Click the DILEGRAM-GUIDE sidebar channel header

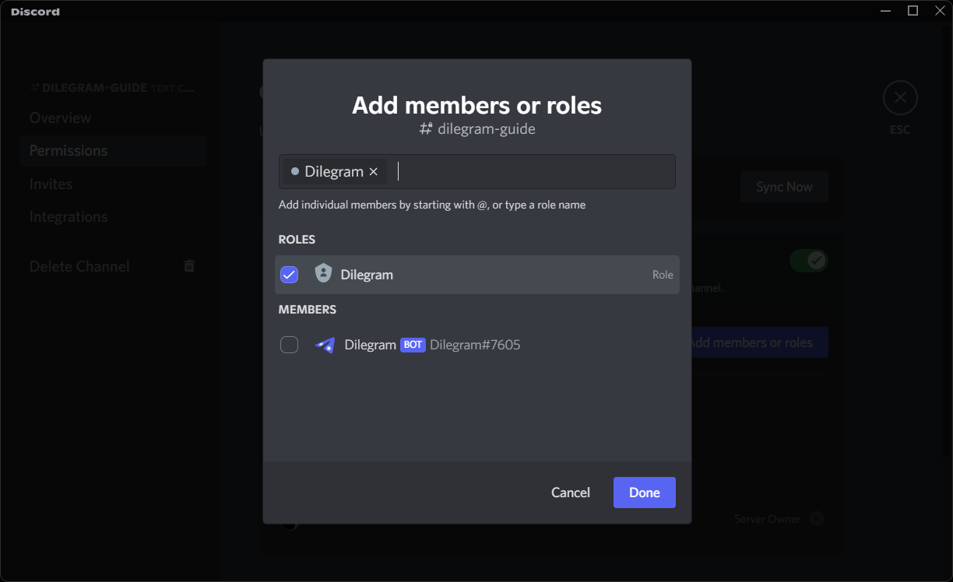[x=112, y=88]
